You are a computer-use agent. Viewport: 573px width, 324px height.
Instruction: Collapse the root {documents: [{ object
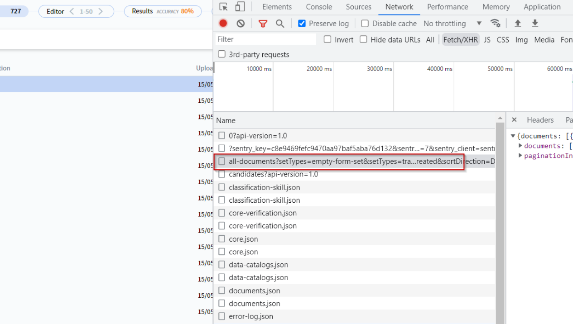click(513, 136)
